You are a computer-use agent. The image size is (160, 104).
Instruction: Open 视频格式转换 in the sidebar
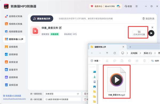pos(14,24)
